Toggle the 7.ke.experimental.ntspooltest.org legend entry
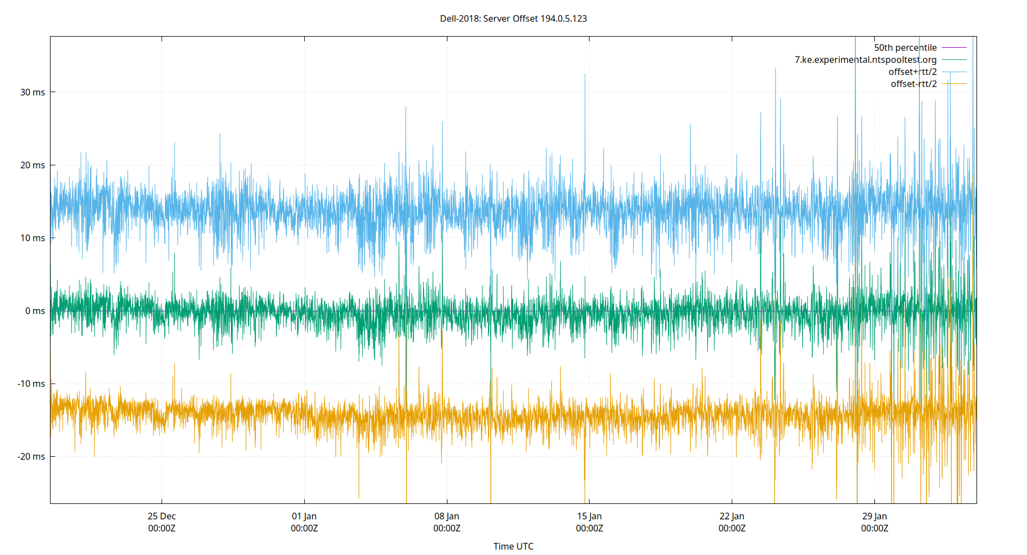Viewport: 1027px width, 555px height. click(x=865, y=59)
